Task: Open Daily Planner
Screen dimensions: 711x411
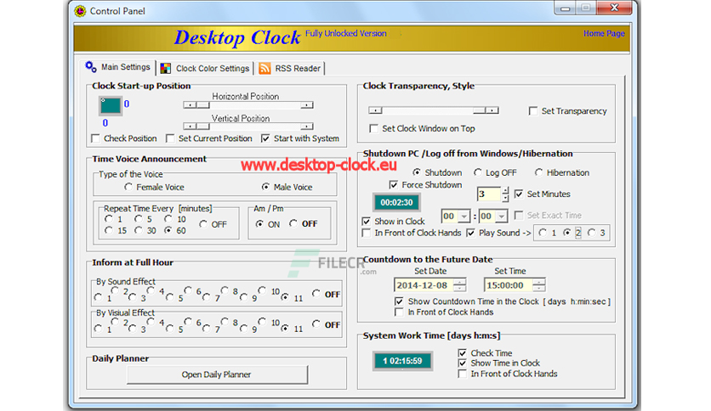Action: coord(217,374)
